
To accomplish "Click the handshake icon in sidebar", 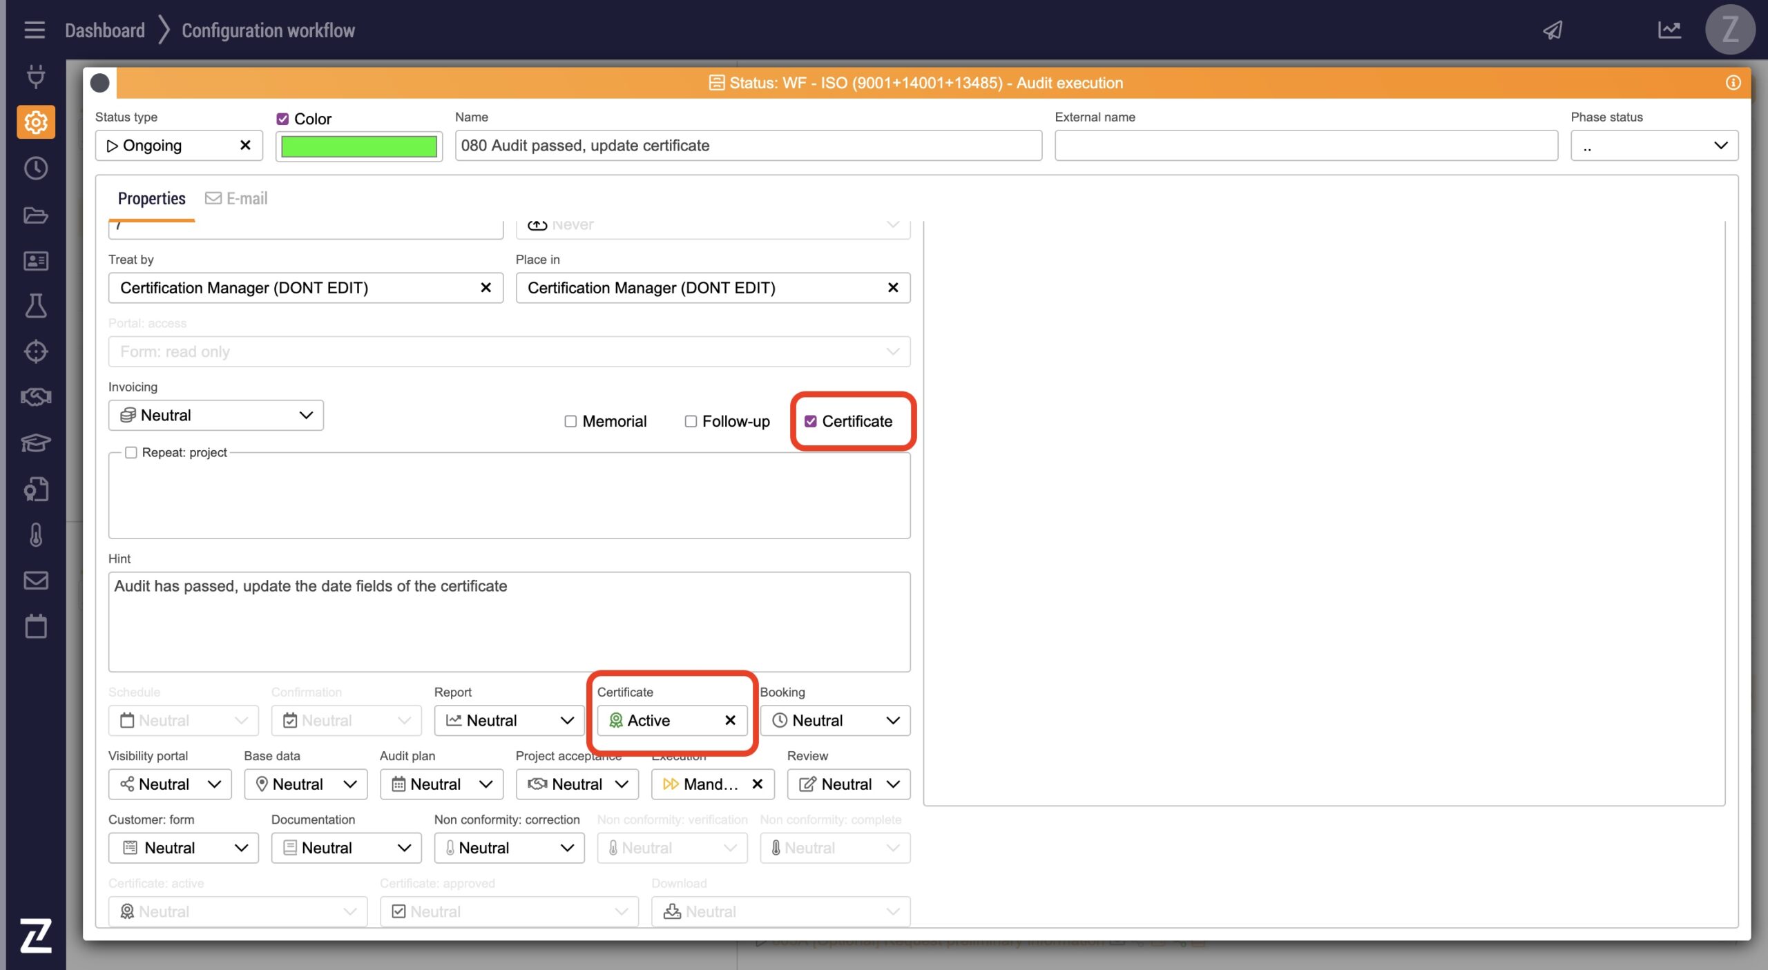I will click(x=36, y=397).
